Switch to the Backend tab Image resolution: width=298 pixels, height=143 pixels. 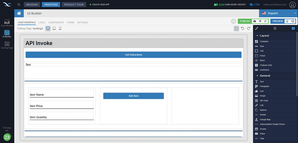(x=32, y=5)
